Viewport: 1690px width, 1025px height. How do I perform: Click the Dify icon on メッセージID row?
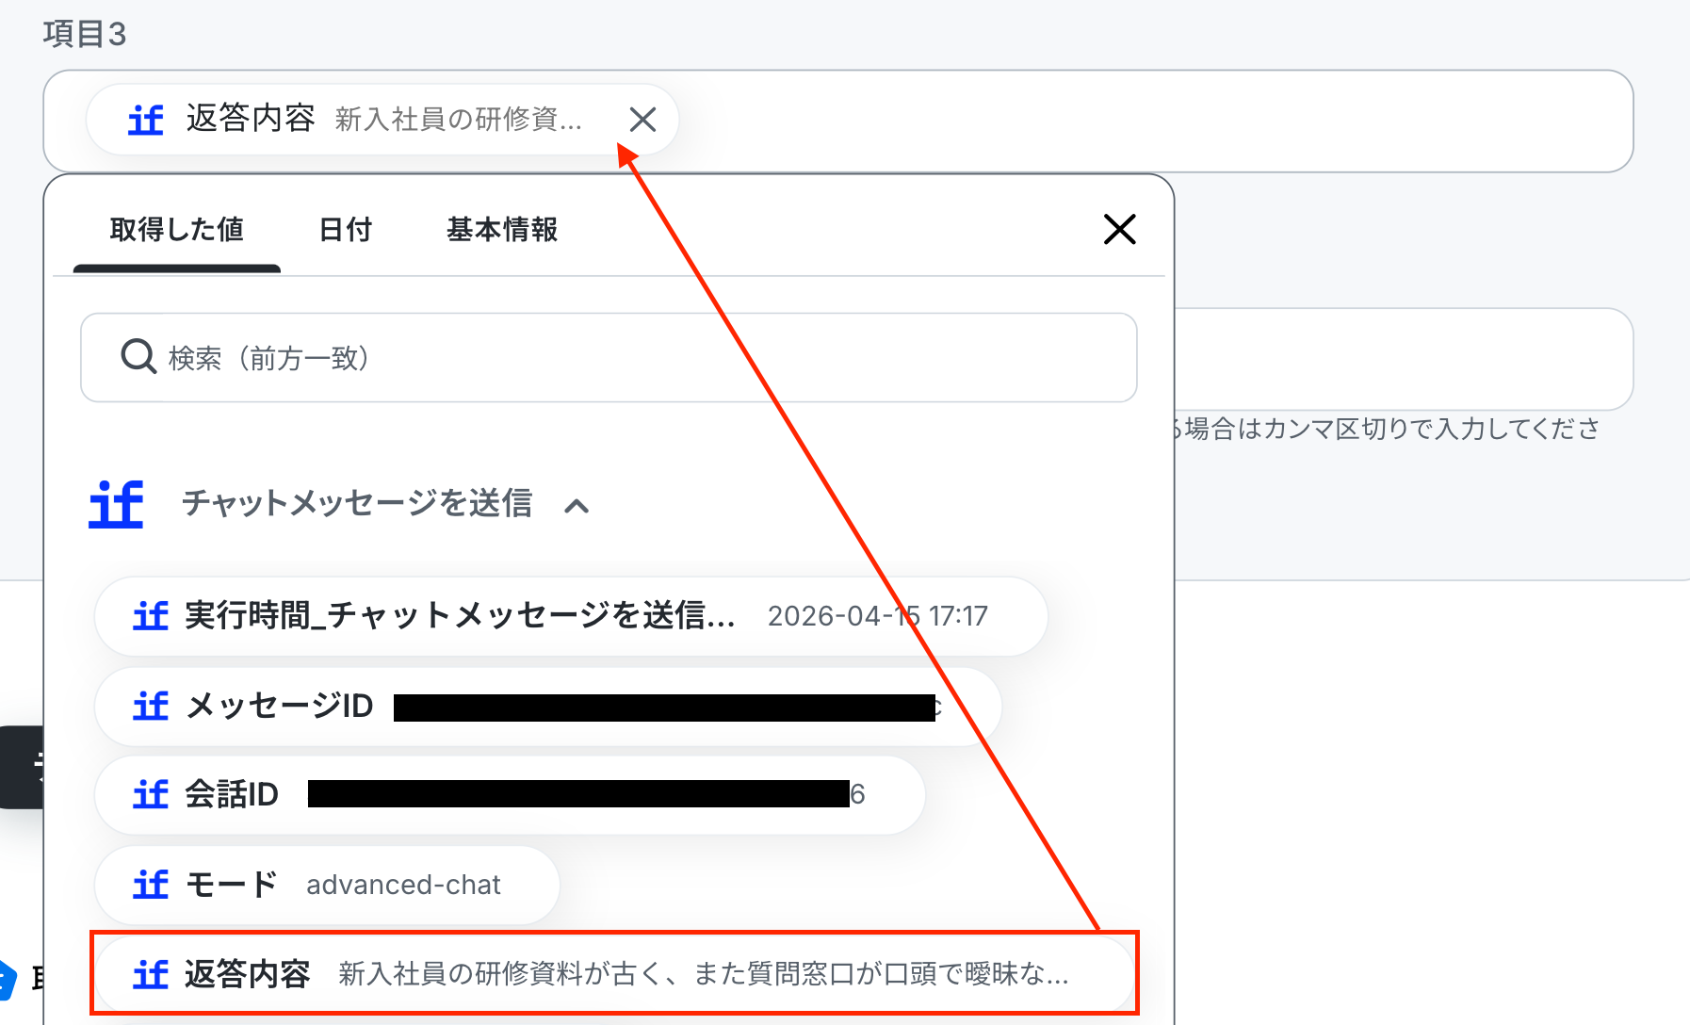click(x=151, y=707)
